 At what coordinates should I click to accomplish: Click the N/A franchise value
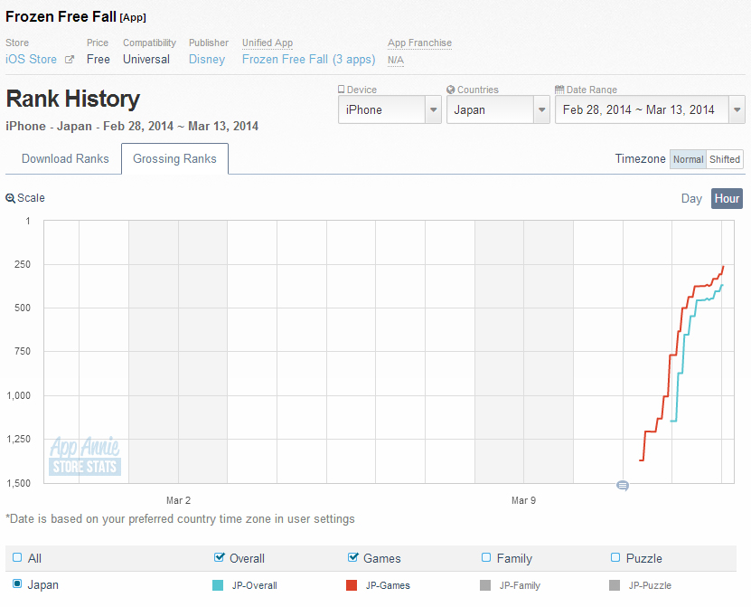tap(396, 60)
